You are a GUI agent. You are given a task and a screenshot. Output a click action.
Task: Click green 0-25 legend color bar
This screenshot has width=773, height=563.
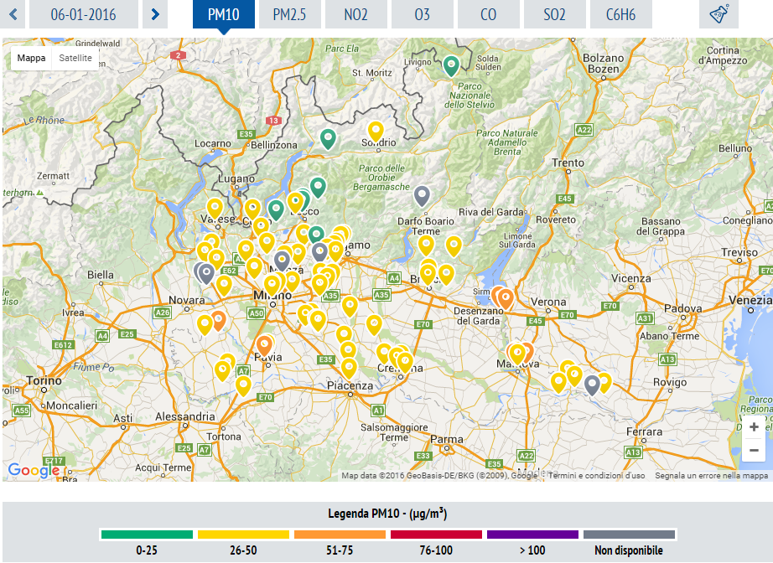[x=147, y=535]
